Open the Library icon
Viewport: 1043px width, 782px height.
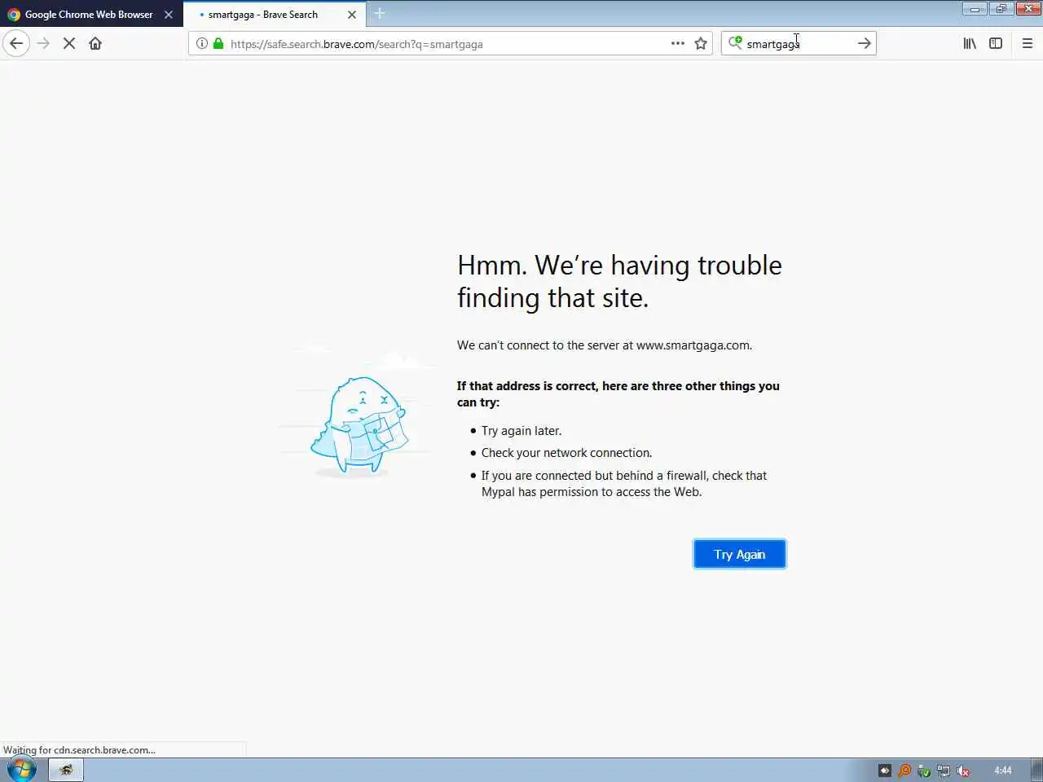970,43
